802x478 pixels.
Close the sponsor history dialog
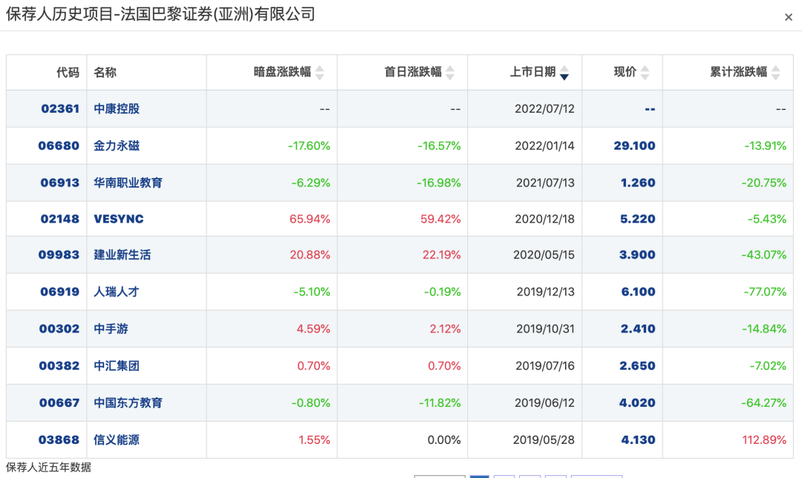(788, 17)
